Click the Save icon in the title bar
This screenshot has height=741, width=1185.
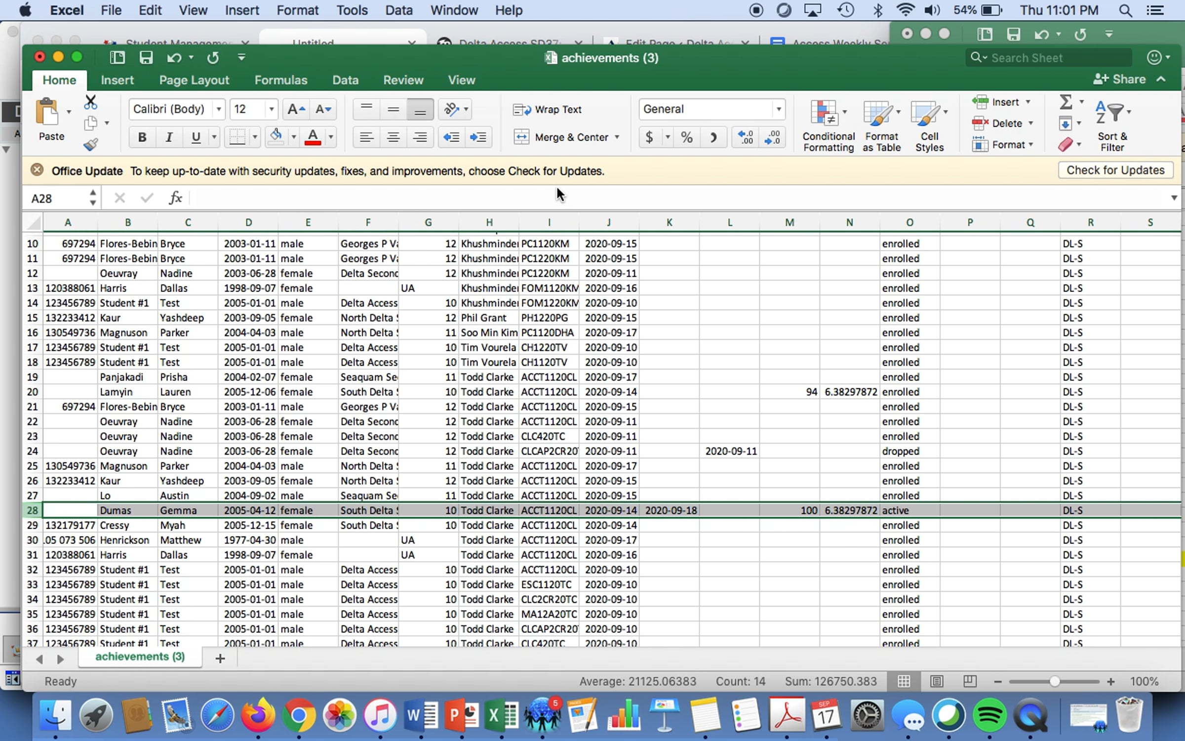coord(146,58)
